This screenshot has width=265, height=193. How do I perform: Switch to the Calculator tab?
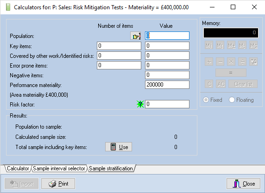coord(18,168)
